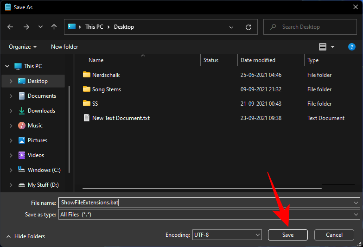Click the horizontal scrollbar of file list
The width and height of the screenshot is (363, 247).
tap(202, 189)
